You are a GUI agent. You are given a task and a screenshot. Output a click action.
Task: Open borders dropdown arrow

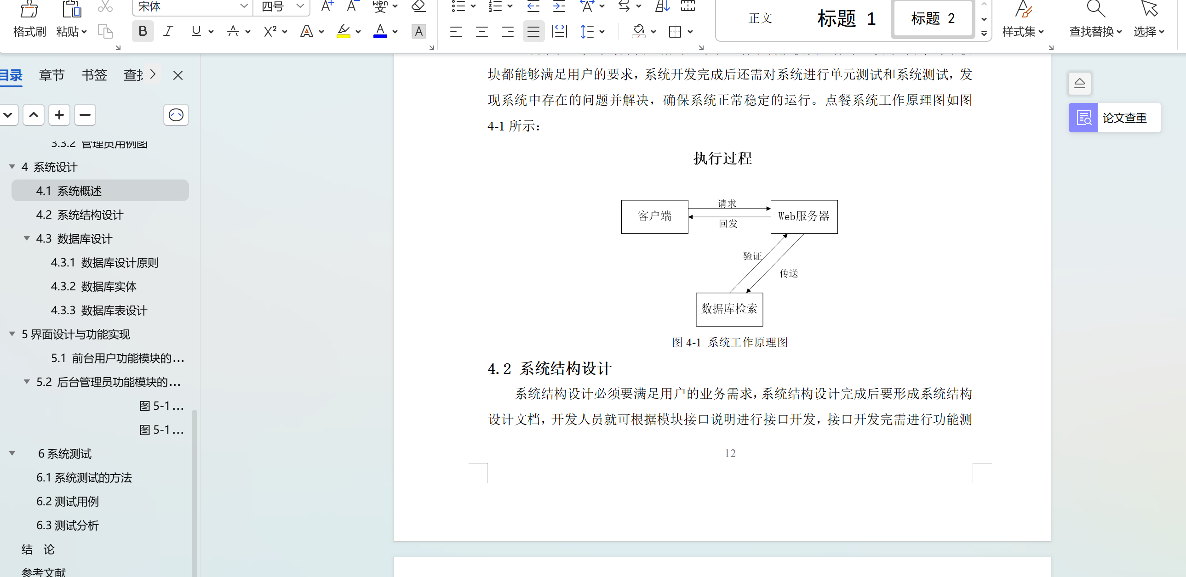(690, 32)
